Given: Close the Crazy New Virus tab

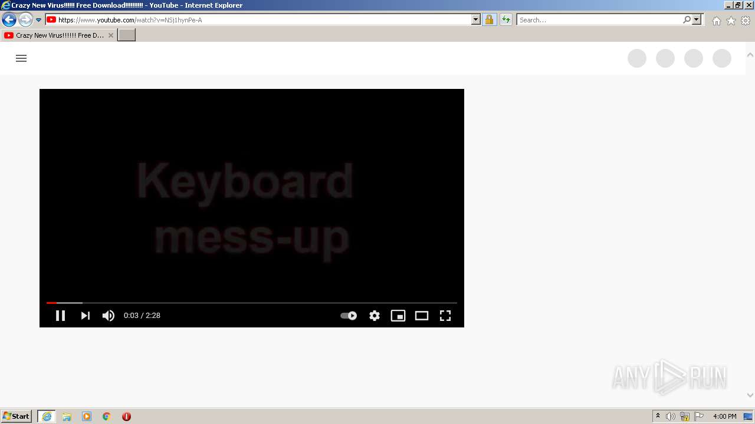Looking at the screenshot, I should click(111, 35).
